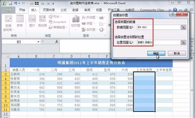Confirm the sparkline dialog with OK button

(156, 53)
